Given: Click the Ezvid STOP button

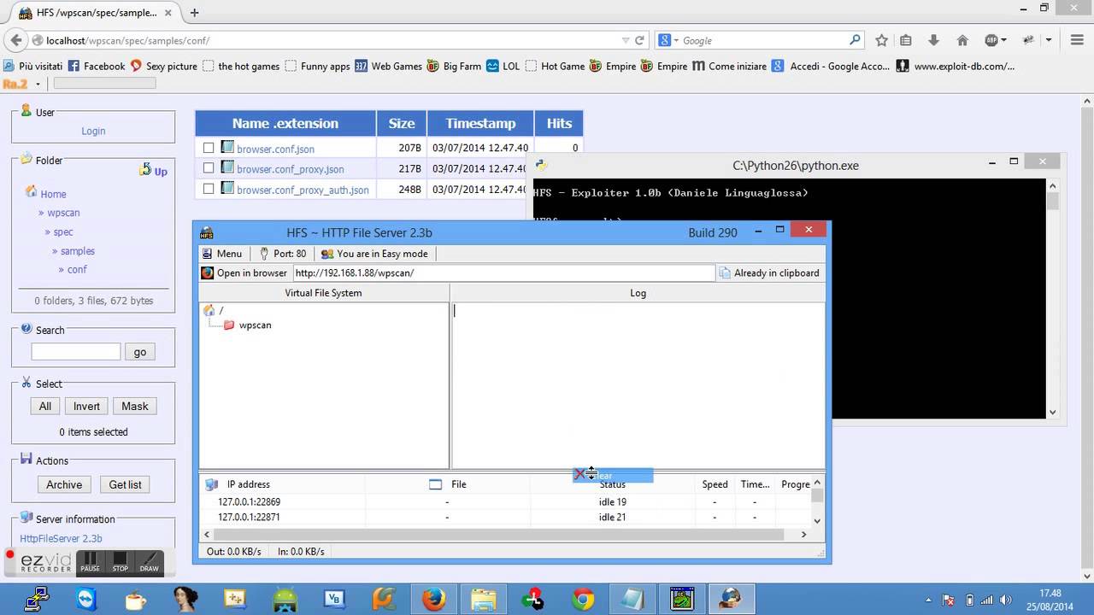Looking at the screenshot, I should 121,561.
